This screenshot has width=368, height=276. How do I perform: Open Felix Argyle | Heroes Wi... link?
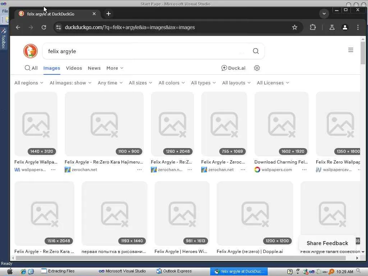tap(181, 251)
